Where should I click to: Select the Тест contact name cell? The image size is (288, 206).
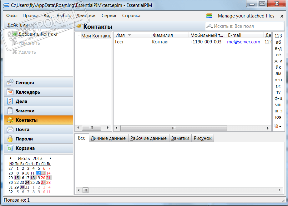(x=119, y=42)
